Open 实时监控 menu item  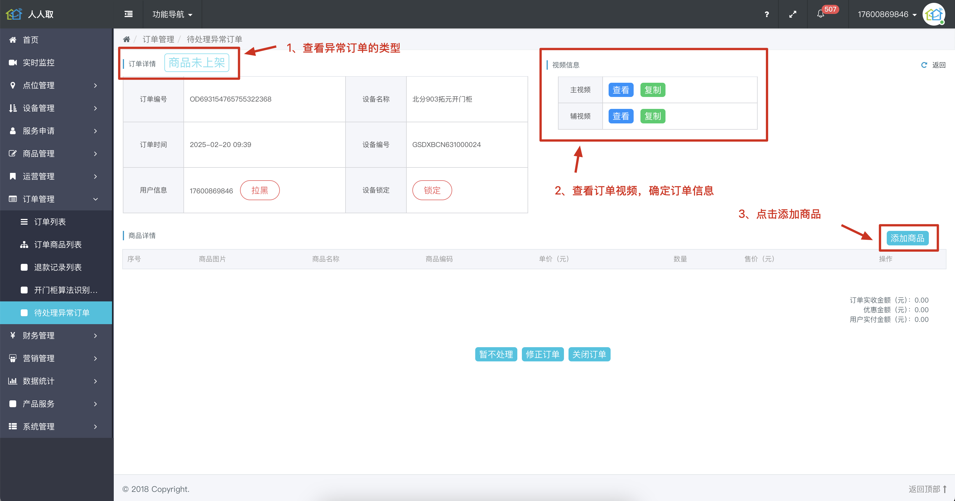click(56, 63)
